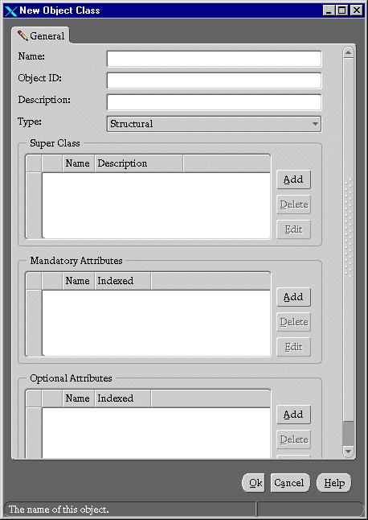The width and height of the screenshot is (368, 520).
Task: Cancel the New Object Class dialog
Action: (x=291, y=483)
